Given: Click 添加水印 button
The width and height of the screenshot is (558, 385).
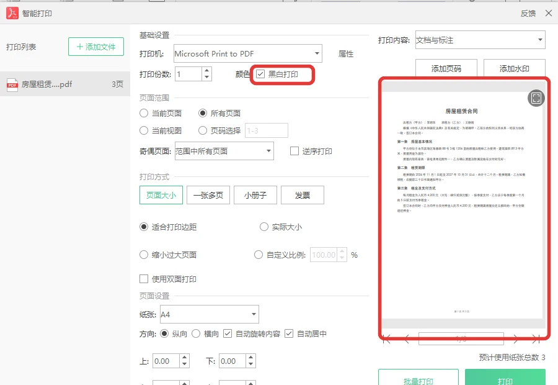Looking at the screenshot, I should 515,68.
